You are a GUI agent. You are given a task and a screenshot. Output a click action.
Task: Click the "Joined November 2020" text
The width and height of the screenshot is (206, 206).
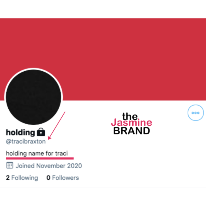coord(49,166)
